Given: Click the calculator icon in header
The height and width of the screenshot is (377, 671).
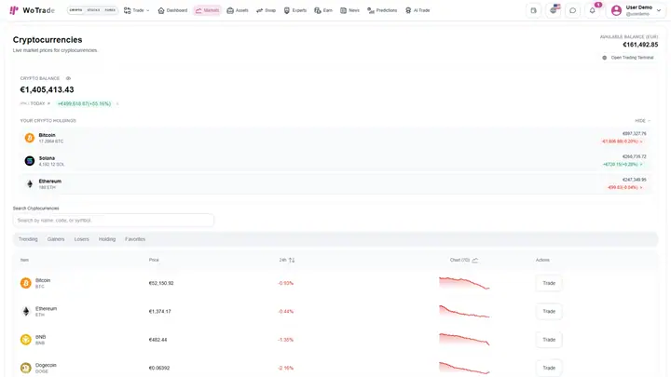Looking at the screenshot, I should [533, 10].
